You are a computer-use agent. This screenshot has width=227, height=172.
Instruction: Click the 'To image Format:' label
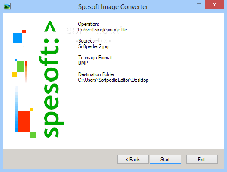(96, 58)
